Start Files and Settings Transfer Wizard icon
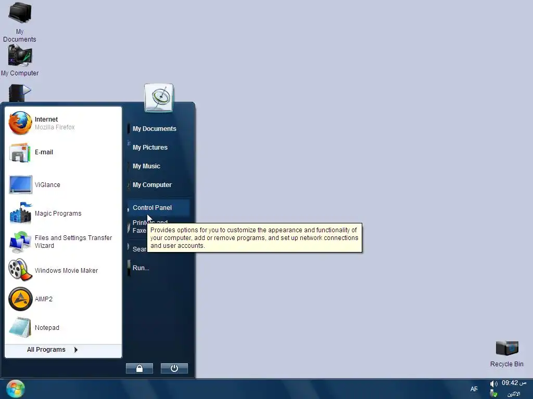533x399 pixels. click(20, 242)
